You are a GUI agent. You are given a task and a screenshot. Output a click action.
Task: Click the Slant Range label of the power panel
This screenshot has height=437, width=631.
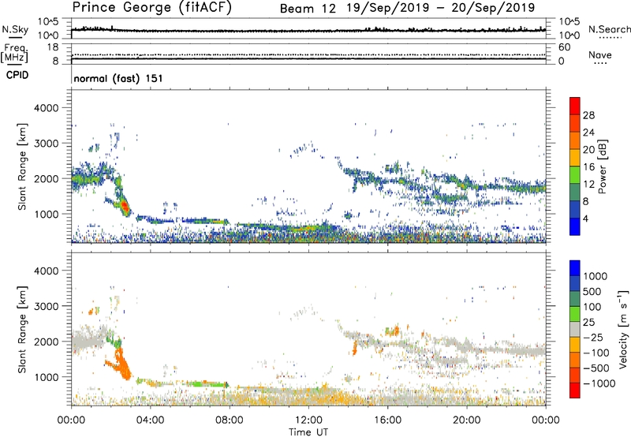coord(22,166)
